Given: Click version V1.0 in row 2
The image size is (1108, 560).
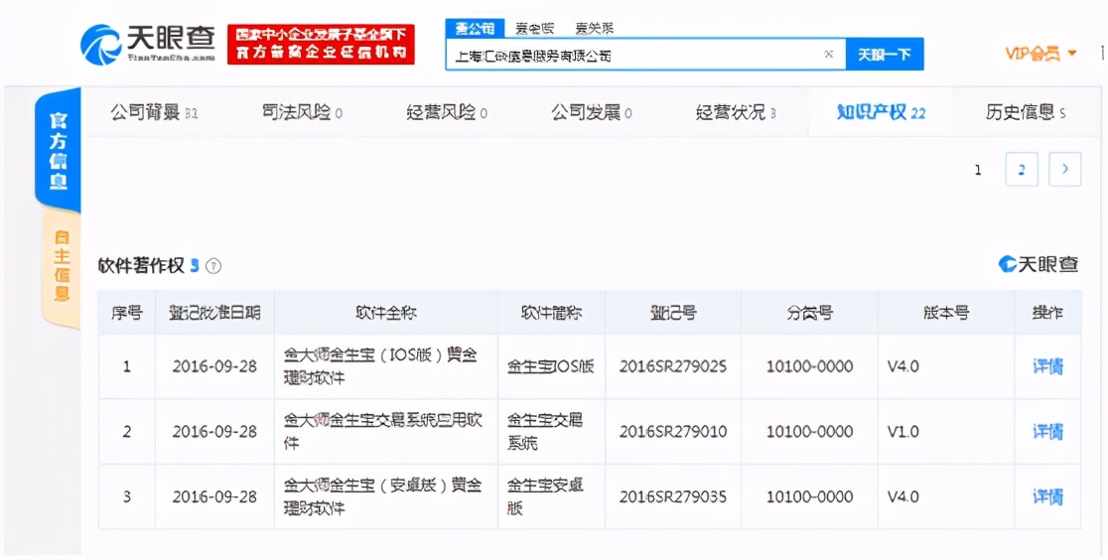Looking at the screenshot, I should (x=903, y=431).
